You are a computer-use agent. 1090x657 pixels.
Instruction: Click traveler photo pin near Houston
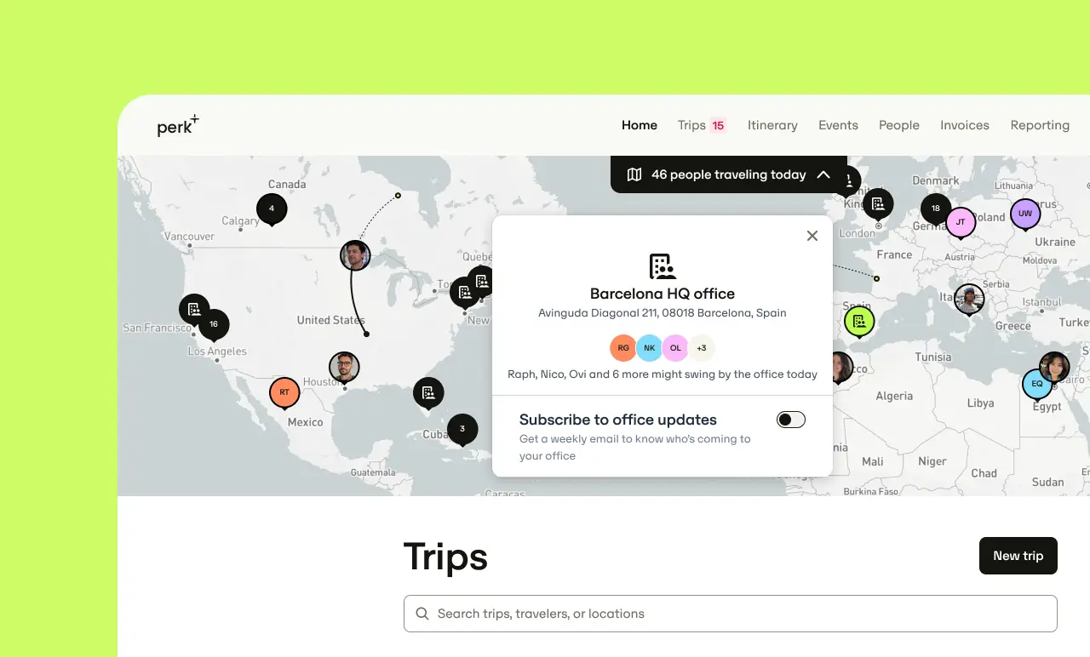click(344, 368)
